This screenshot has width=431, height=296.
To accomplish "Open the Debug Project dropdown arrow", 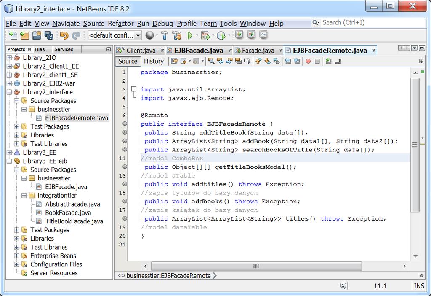I will coord(213,35).
